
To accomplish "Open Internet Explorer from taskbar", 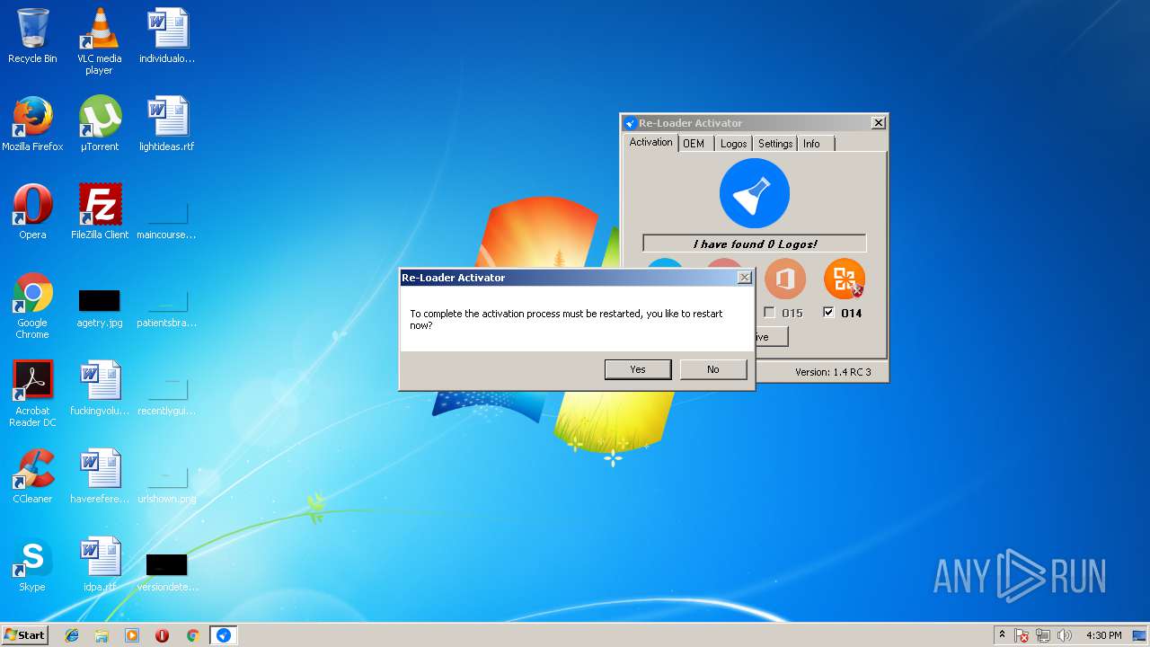I will point(72,635).
